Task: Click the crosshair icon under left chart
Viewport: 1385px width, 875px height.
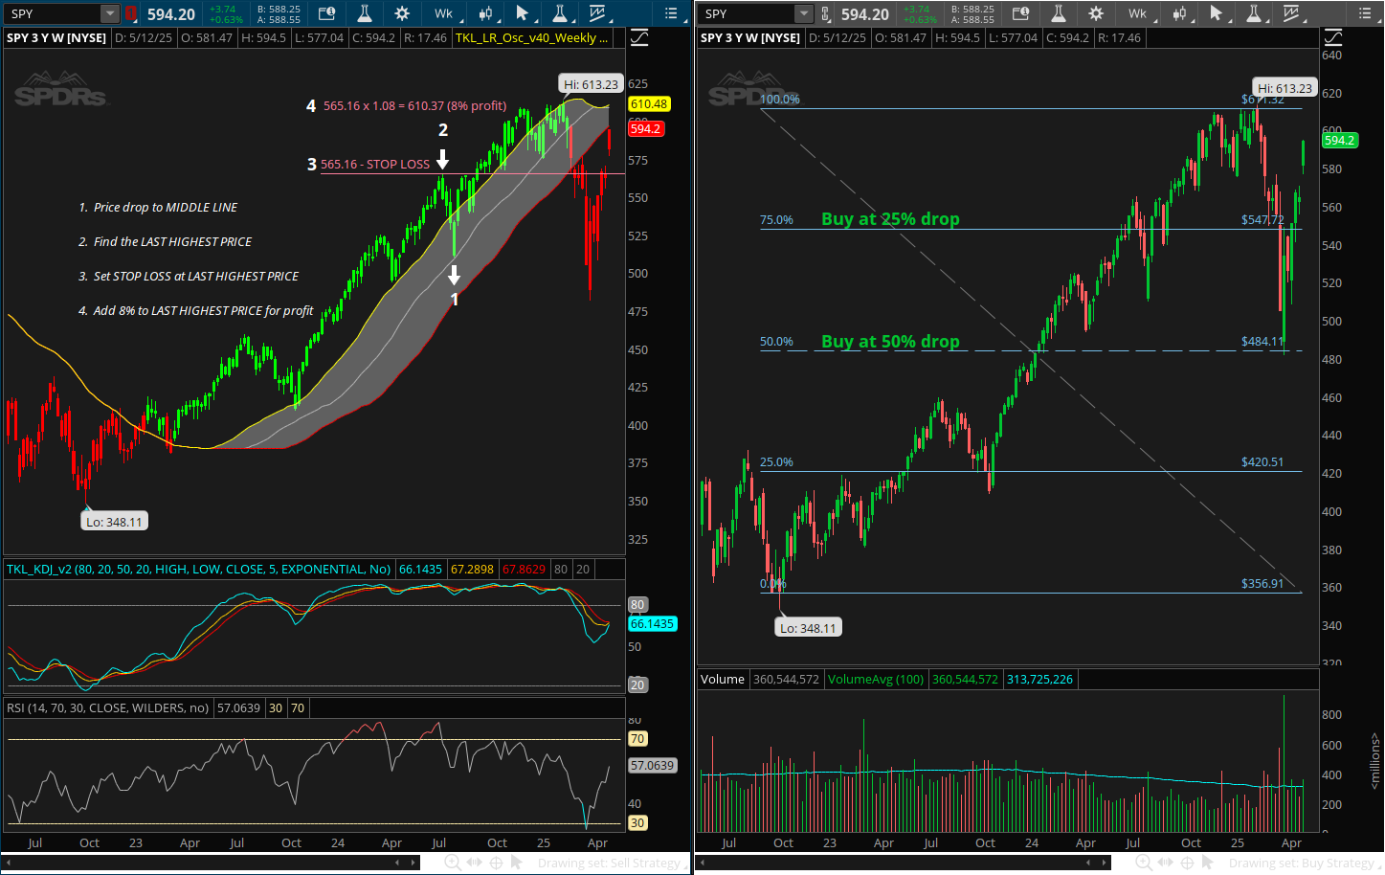Action: [x=496, y=863]
